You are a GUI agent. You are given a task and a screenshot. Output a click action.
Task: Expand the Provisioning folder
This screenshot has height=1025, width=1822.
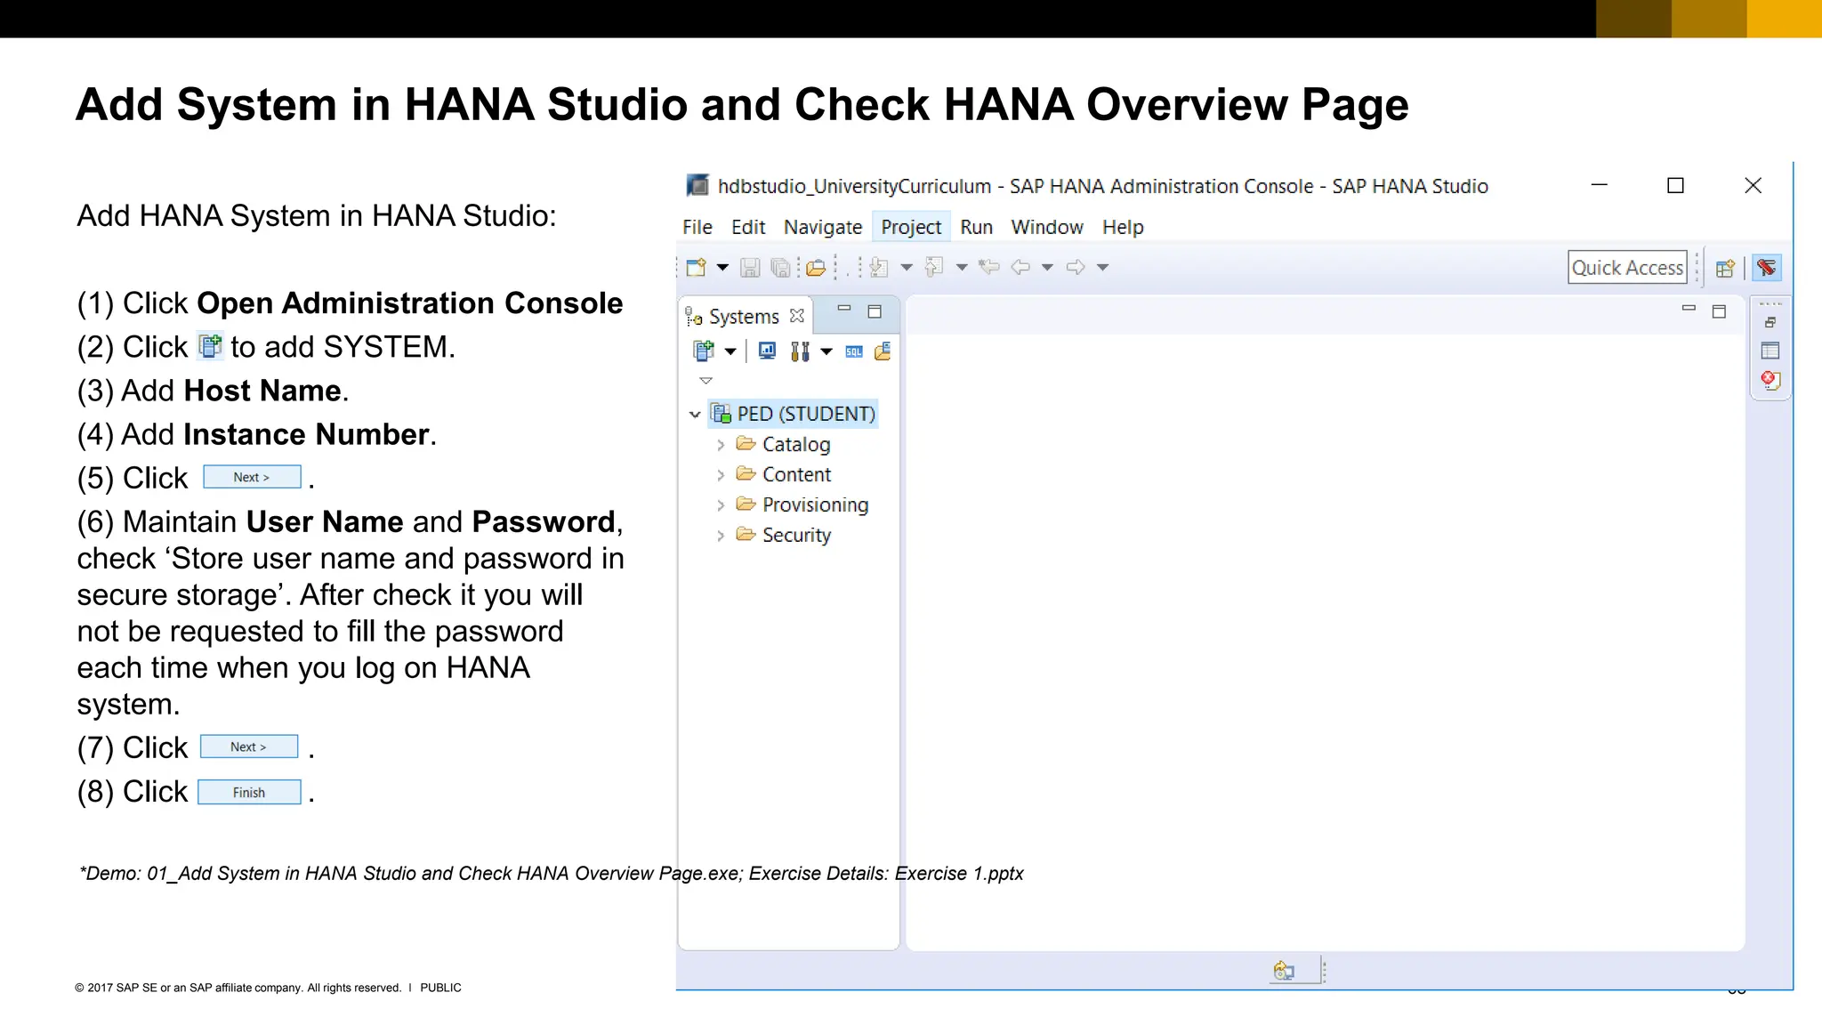(721, 505)
